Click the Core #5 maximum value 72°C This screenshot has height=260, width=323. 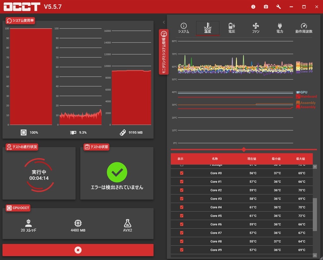[x=302, y=216]
